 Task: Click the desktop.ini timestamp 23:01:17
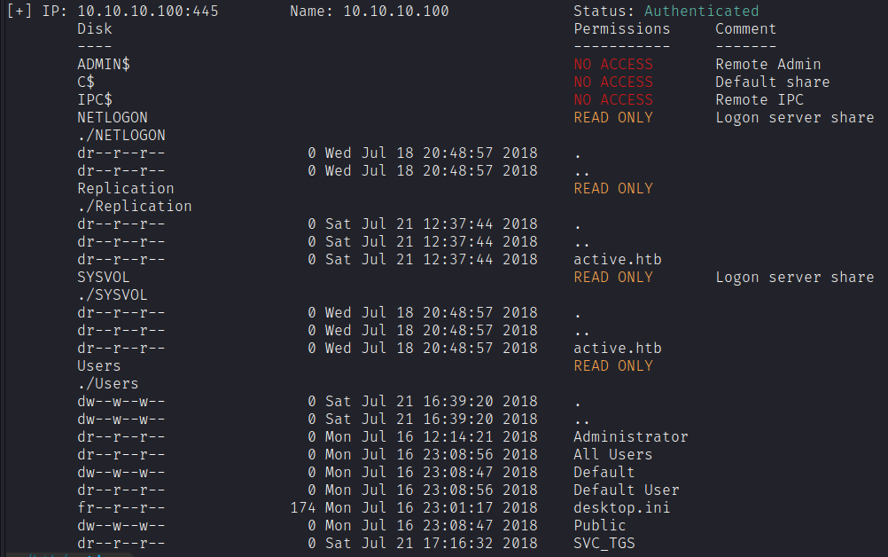(458, 507)
